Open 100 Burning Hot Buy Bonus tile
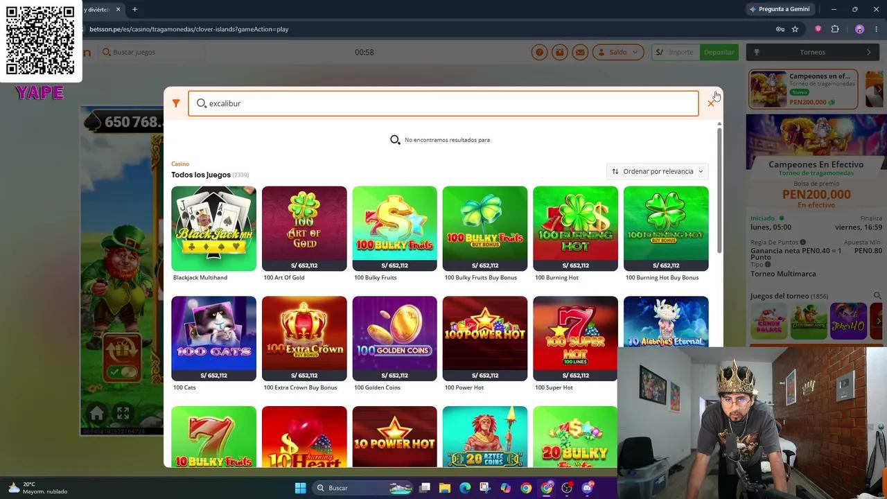Viewport: 887px width, 499px height. (x=666, y=228)
